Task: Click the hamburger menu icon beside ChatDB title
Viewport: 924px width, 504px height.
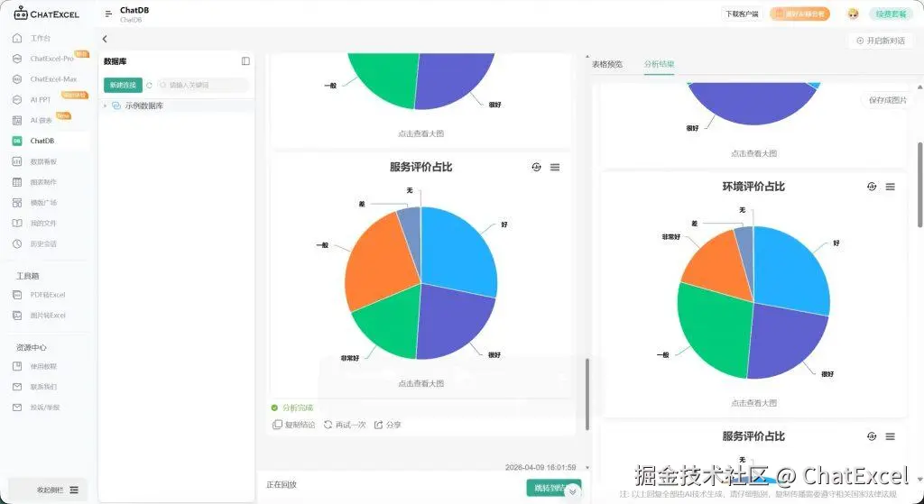Action: (108, 14)
